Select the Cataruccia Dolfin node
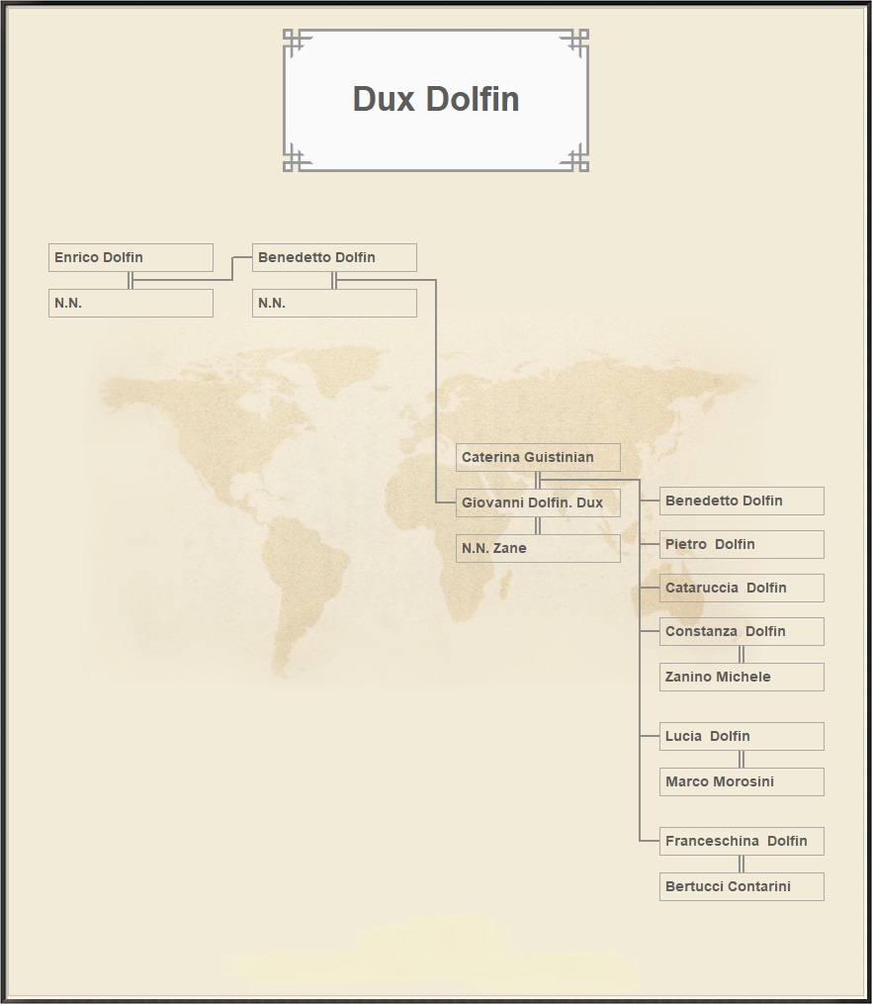Screen dimensions: 872x1004 pos(741,588)
